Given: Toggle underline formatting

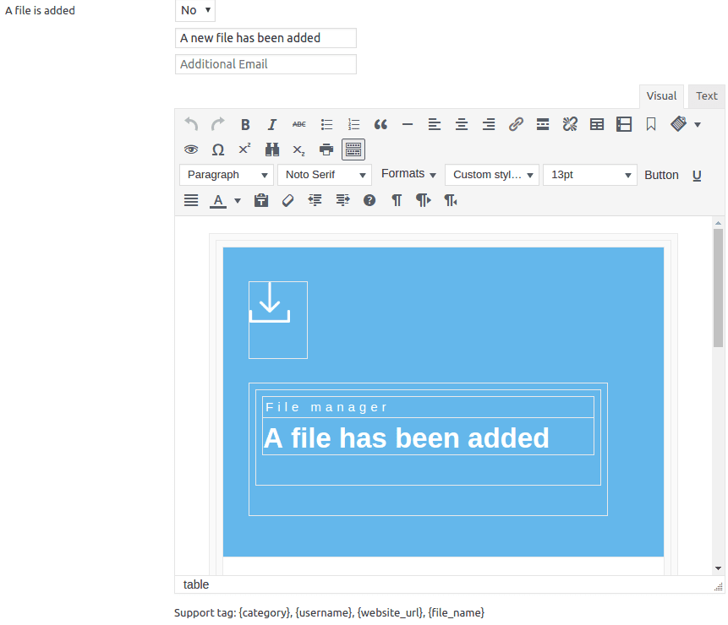Looking at the screenshot, I should 697,175.
